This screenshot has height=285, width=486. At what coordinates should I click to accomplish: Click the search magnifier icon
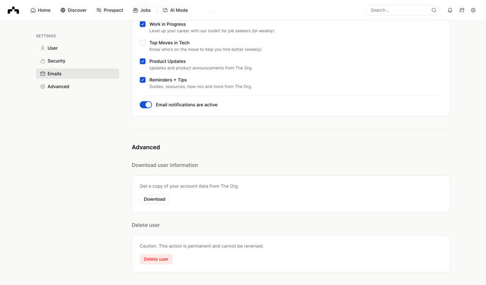coord(434,10)
